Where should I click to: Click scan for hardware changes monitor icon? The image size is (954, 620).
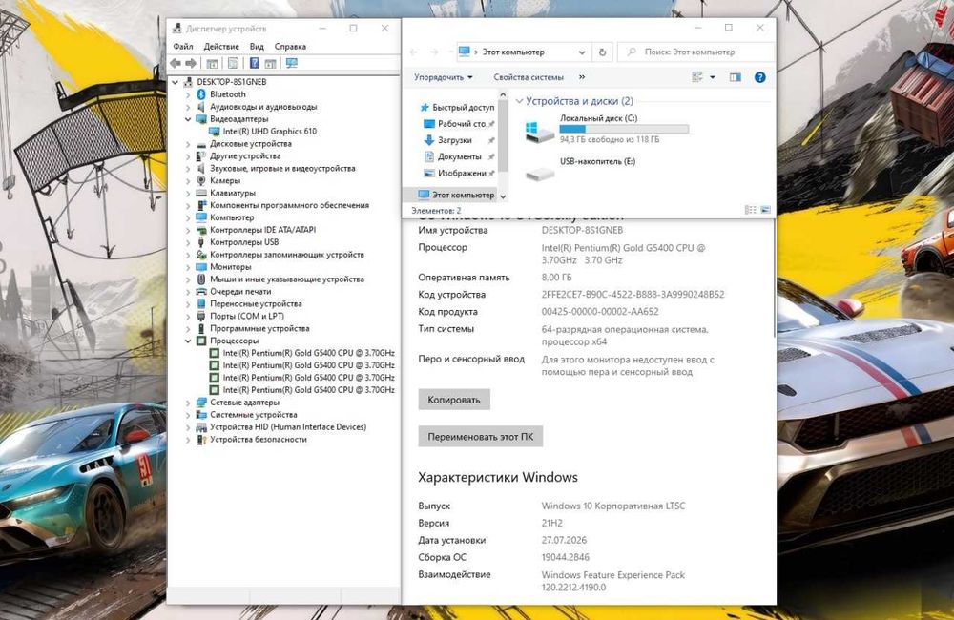pos(291,63)
